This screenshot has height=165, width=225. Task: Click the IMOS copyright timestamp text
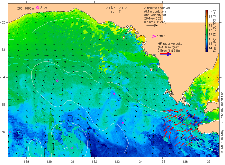point(222,122)
